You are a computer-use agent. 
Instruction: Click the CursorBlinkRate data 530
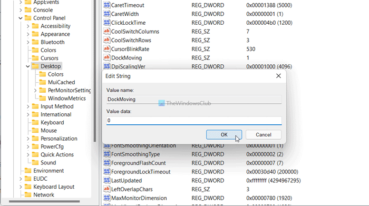(x=250, y=49)
